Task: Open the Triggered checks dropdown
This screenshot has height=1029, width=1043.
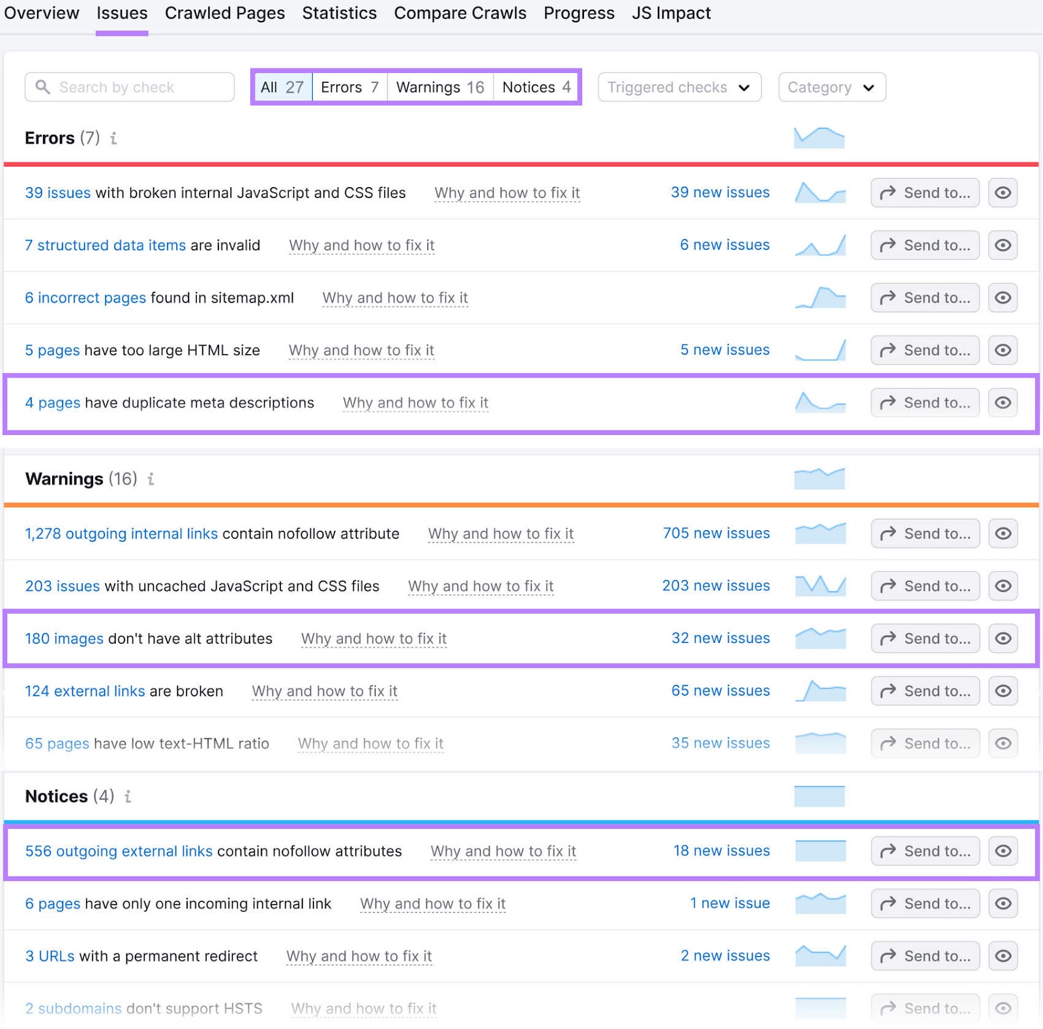Action: pos(679,87)
